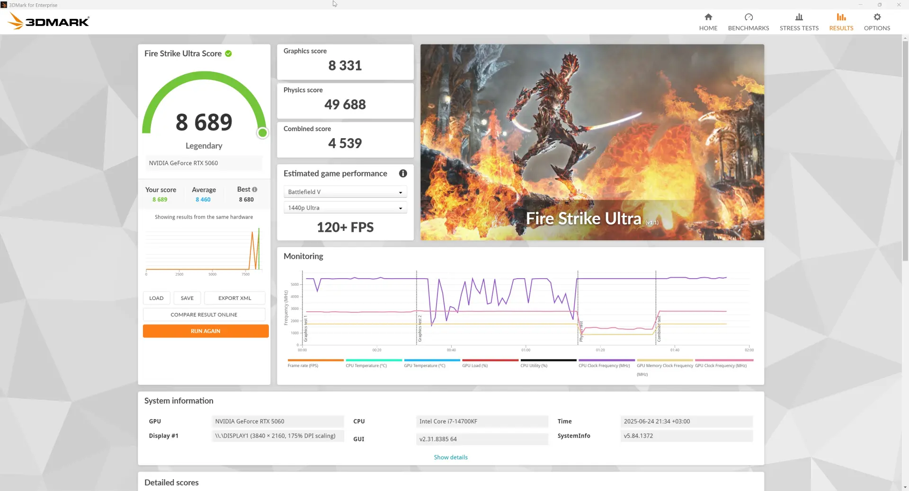Image resolution: width=909 pixels, height=491 pixels.
Task: Click the Display #1 DISPLAY1 value field
Action: pyautogui.click(x=278, y=436)
